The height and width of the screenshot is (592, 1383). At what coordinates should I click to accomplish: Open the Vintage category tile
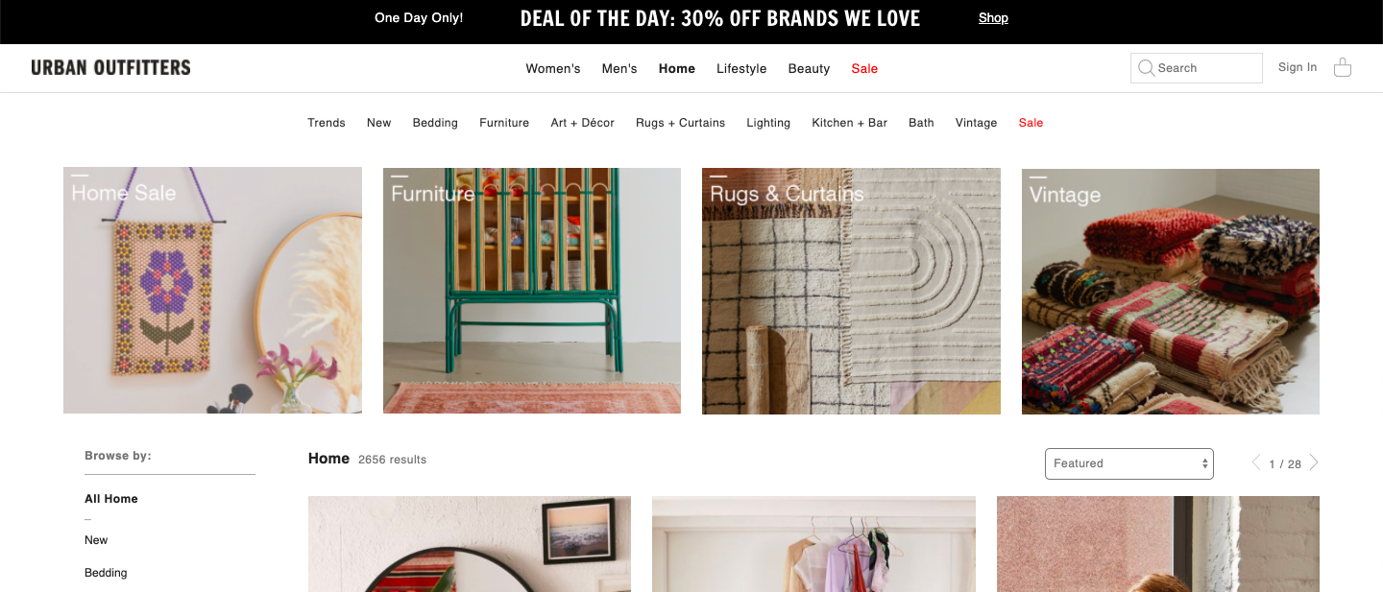coord(1171,292)
